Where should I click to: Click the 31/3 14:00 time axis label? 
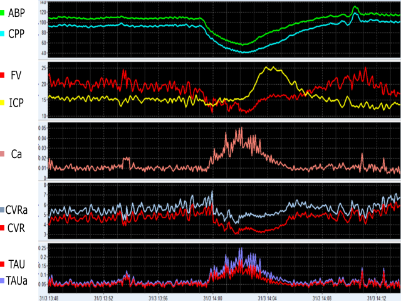click(214, 297)
